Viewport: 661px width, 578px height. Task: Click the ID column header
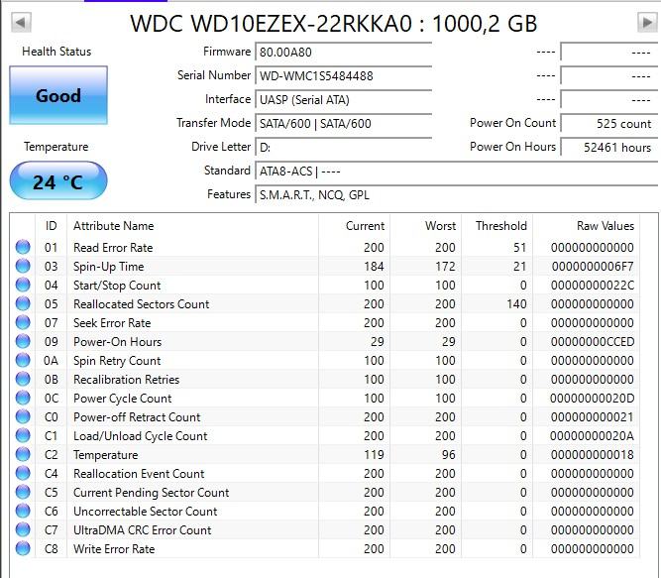coord(51,226)
